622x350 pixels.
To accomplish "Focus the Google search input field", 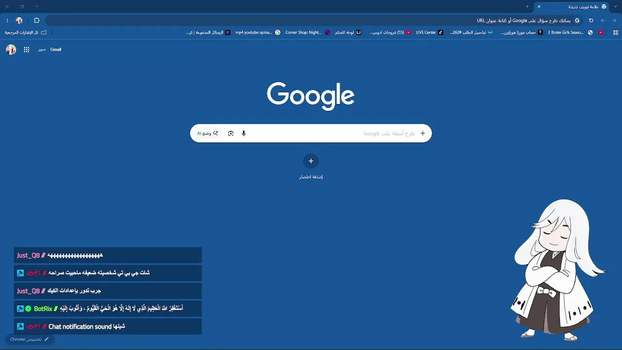I will pyautogui.click(x=311, y=133).
